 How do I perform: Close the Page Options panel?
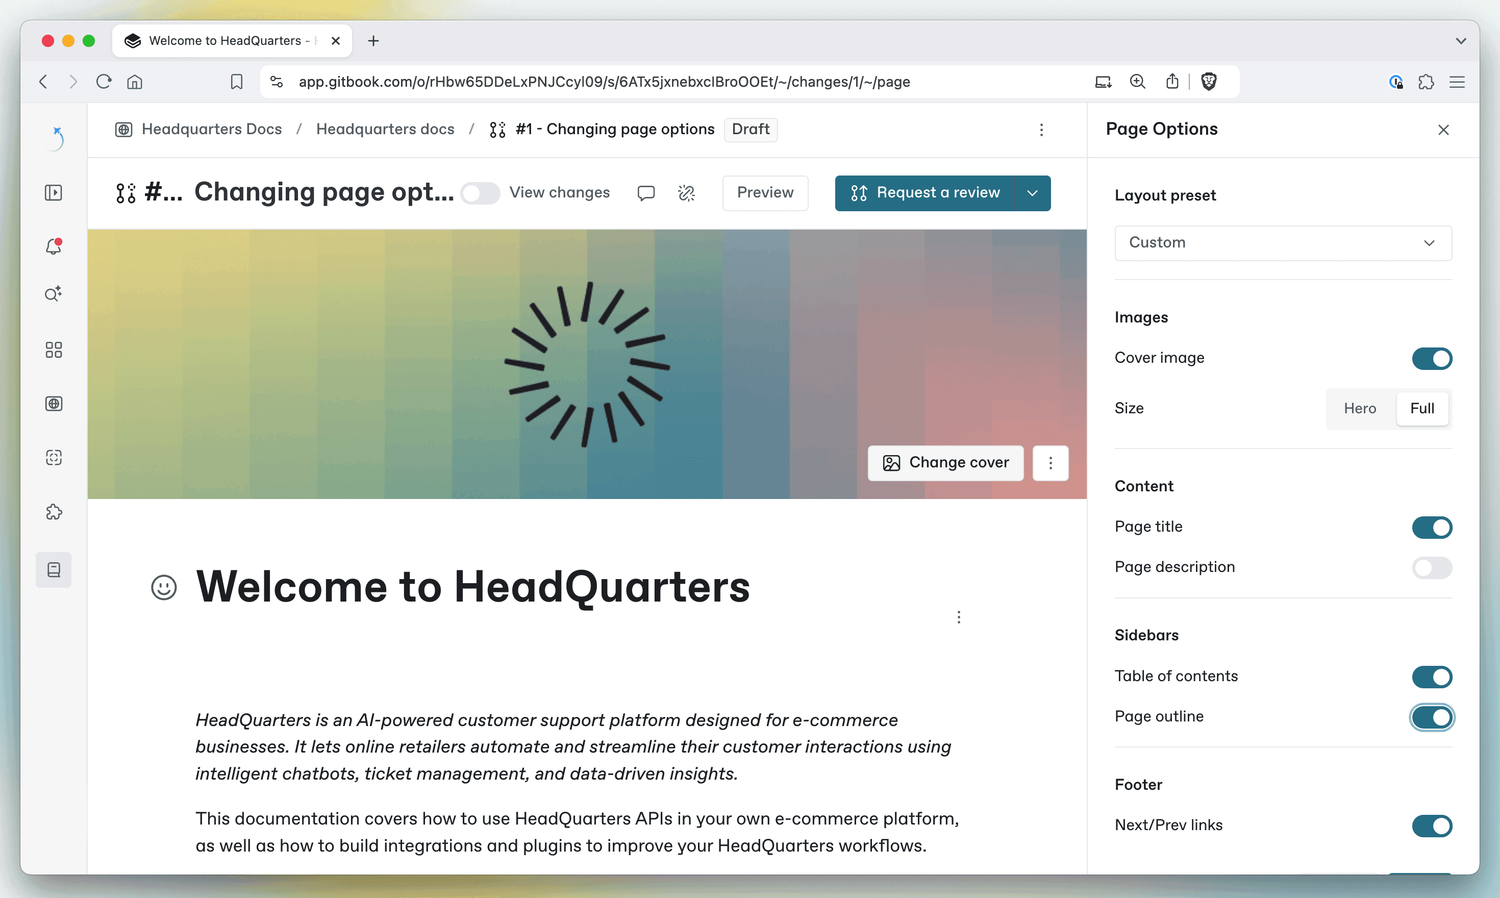1444,130
